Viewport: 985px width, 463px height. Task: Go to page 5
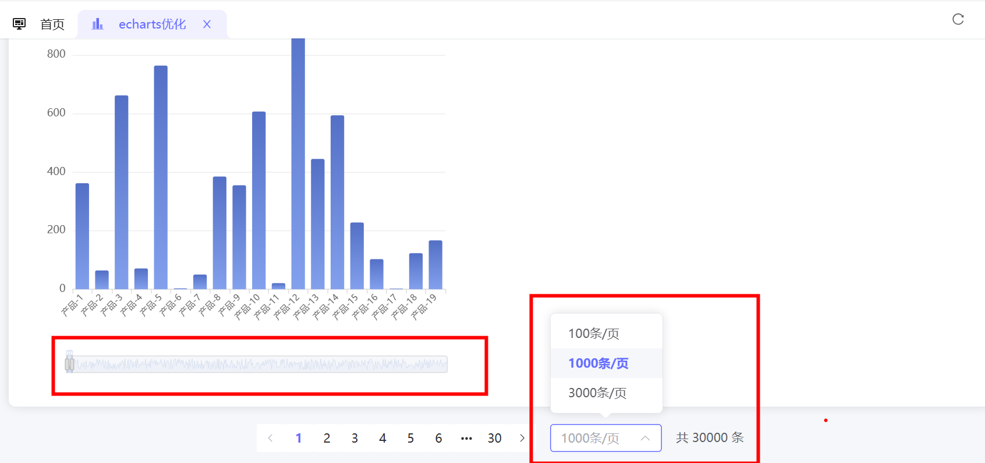410,438
